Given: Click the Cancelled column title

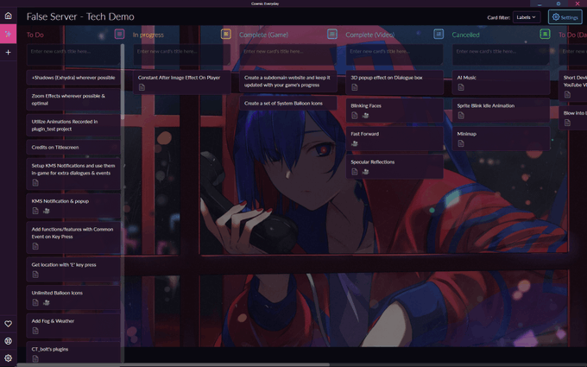Looking at the screenshot, I should 465,35.
